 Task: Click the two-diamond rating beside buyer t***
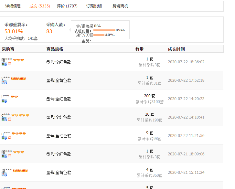click(x=14, y=97)
